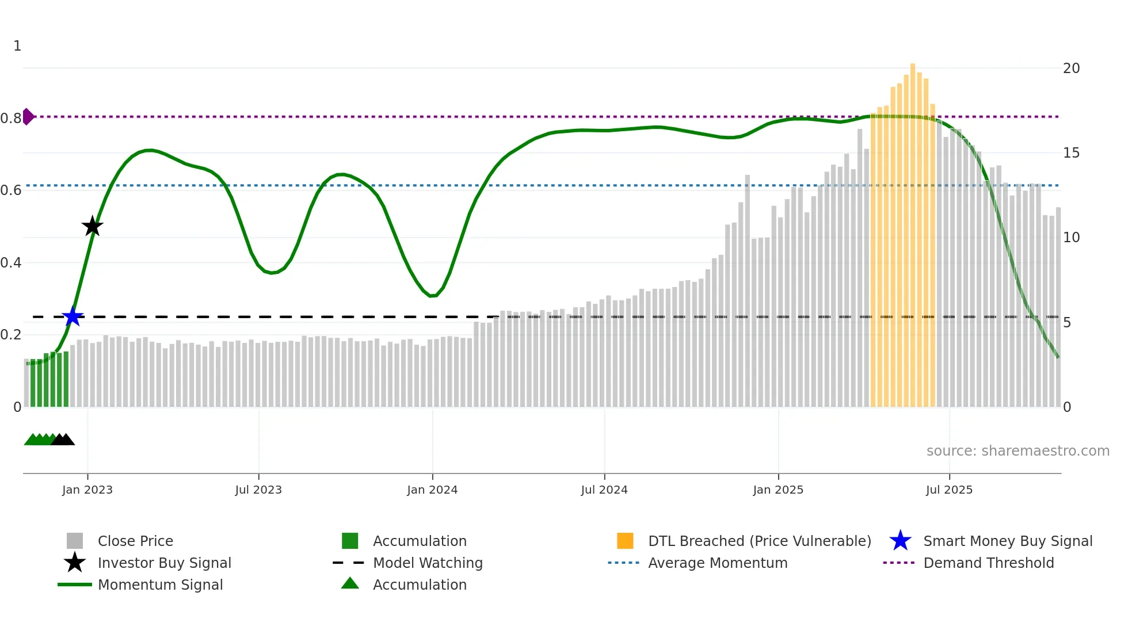Click the green Accumulation triangles below chart
1128x634 pixels.
(38, 440)
